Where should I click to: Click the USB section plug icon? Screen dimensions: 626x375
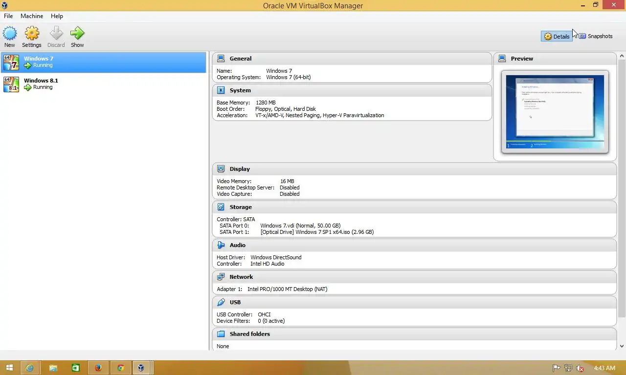tap(221, 302)
